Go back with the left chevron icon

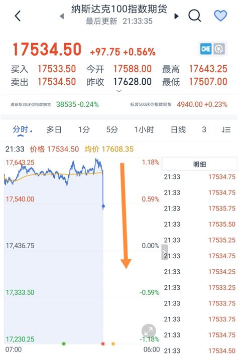click(18, 16)
